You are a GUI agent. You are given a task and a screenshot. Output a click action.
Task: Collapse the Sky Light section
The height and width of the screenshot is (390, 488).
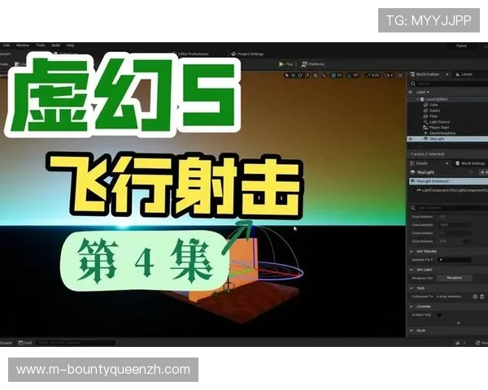[x=411, y=270]
